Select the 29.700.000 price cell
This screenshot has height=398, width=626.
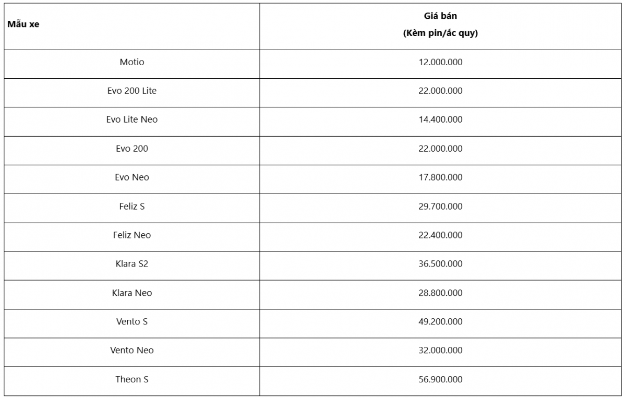pos(441,207)
